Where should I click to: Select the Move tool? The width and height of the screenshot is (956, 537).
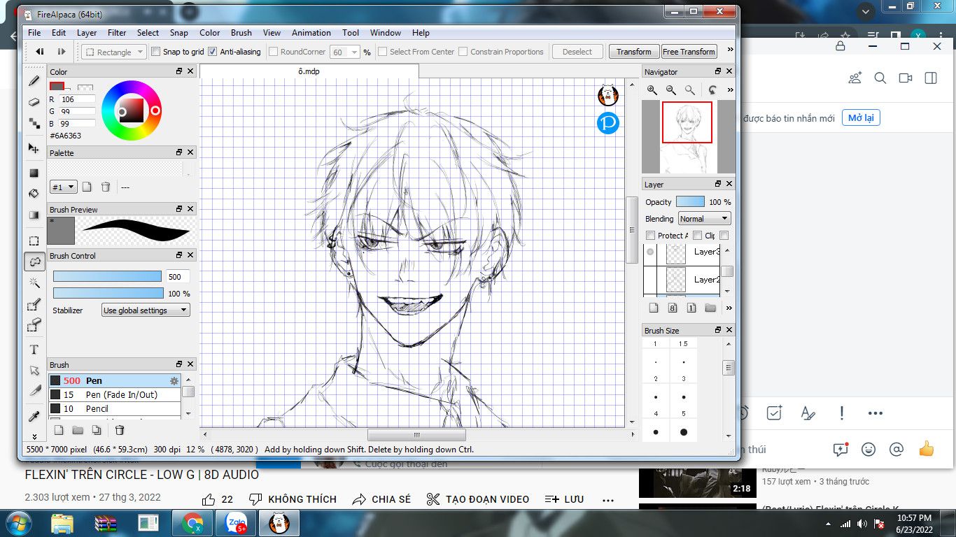click(34, 148)
